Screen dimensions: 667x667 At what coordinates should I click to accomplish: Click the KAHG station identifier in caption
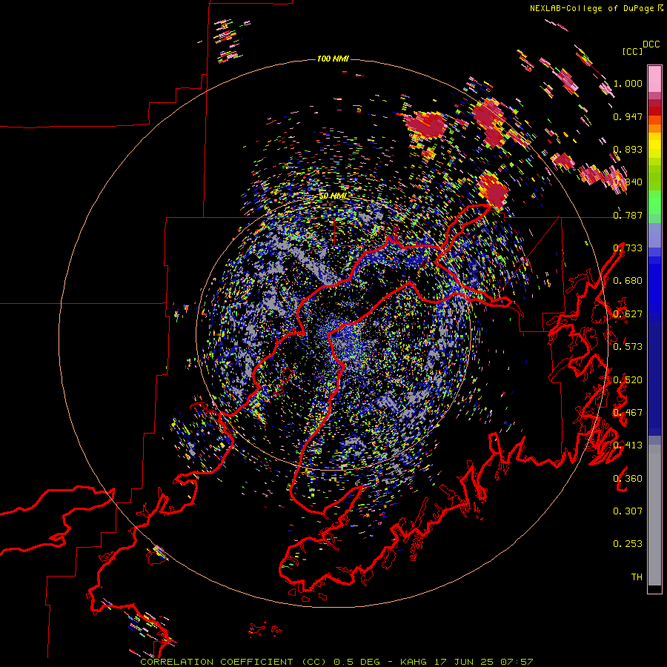415,662
